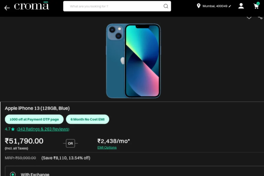Click the share product icon
The width and height of the screenshot is (264, 176).
coord(260,18)
